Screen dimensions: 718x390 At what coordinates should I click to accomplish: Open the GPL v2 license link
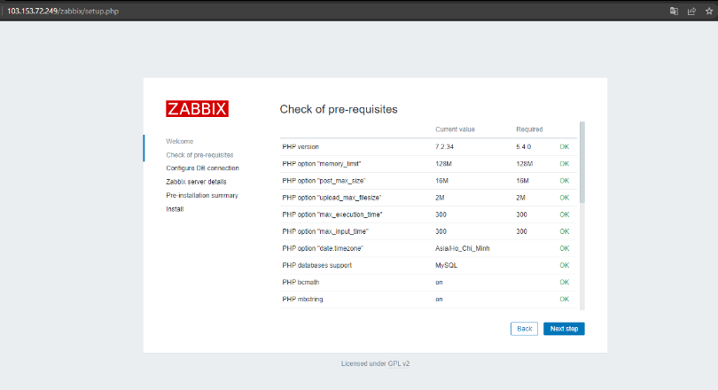399,363
